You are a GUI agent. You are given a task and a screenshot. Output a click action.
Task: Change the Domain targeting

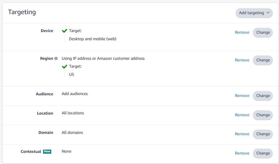pos(263,134)
